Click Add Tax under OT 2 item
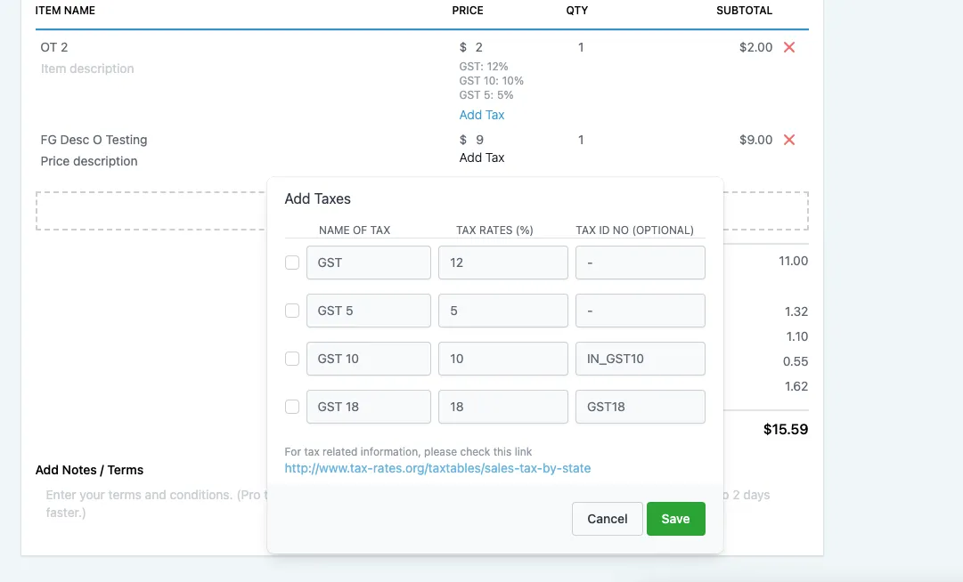963x582 pixels. click(x=482, y=115)
